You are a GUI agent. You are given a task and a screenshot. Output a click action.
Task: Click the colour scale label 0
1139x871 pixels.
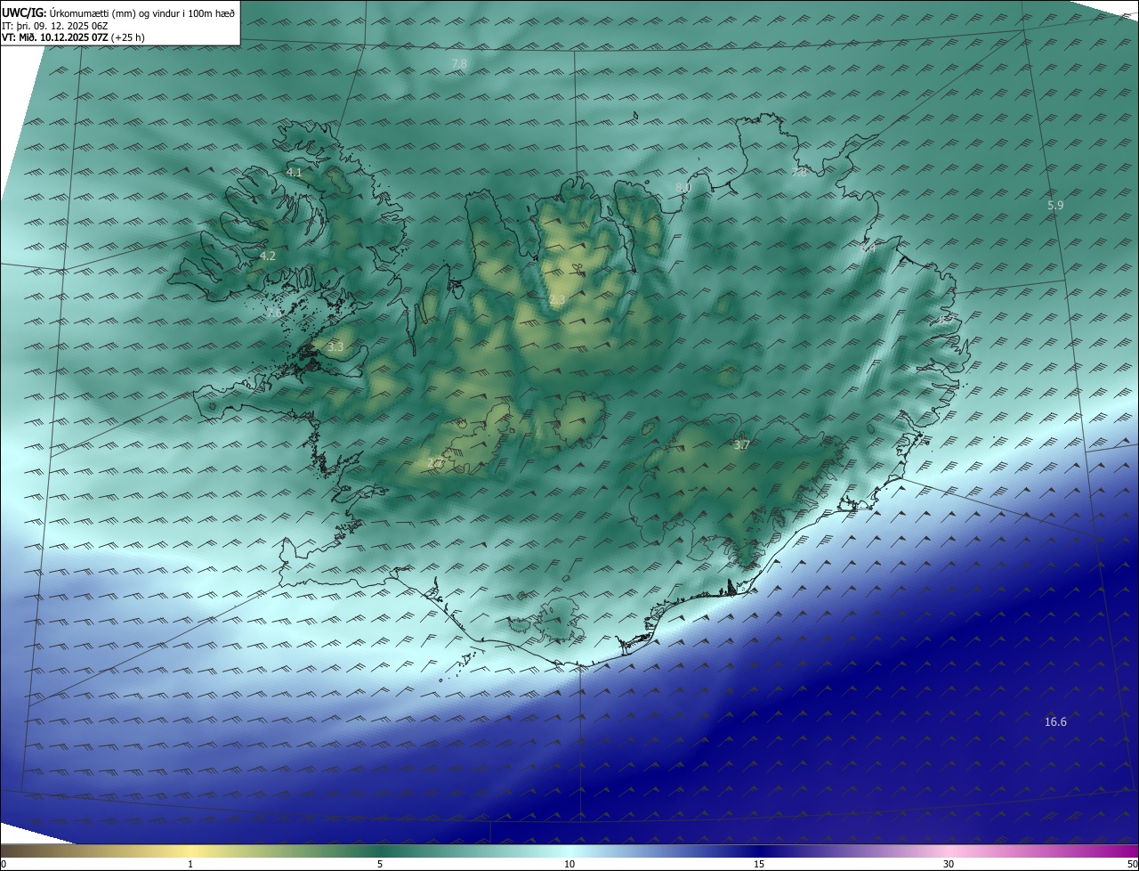pyautogui.click(x=4, y=864)
